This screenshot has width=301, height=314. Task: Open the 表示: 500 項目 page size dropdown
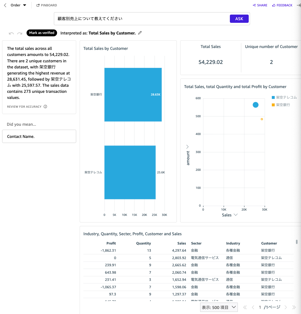coord(219,307)
